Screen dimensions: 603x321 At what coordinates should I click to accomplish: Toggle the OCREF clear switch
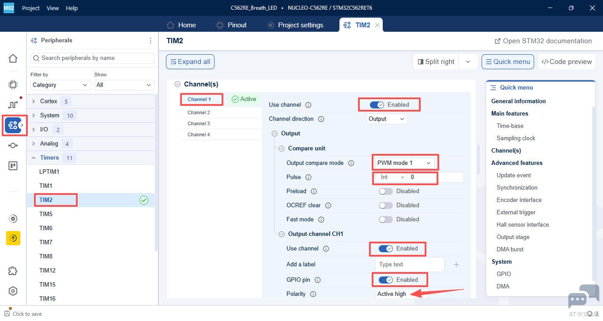tap(385, 205)
